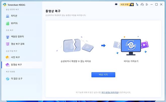Open the 여기 동영상 튜토리얼 link

point(110,92)
